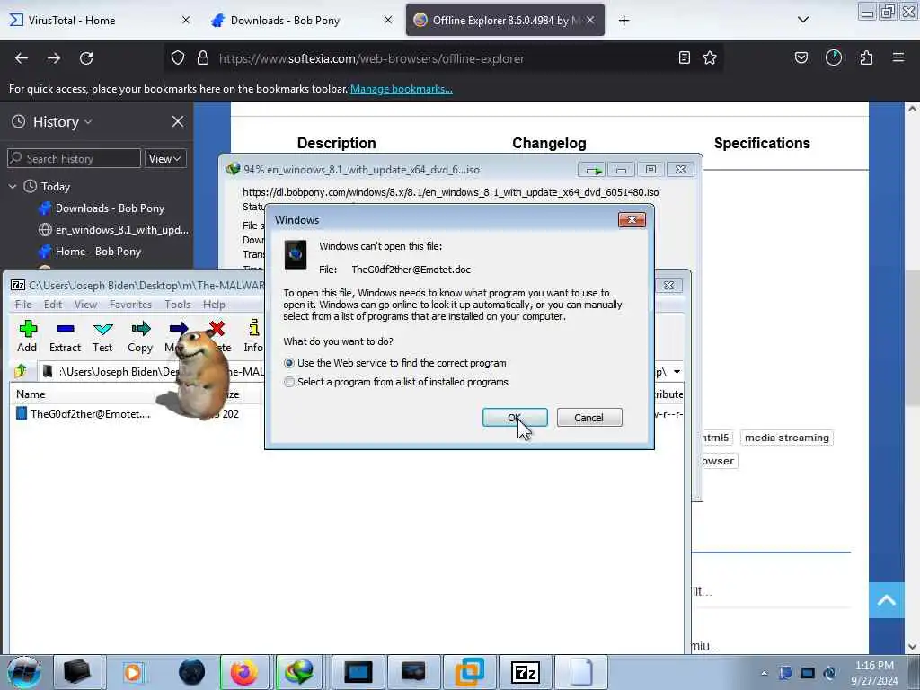Click the site security padlock icon
This screenshot has height=690, width=920.
[203, 58]
